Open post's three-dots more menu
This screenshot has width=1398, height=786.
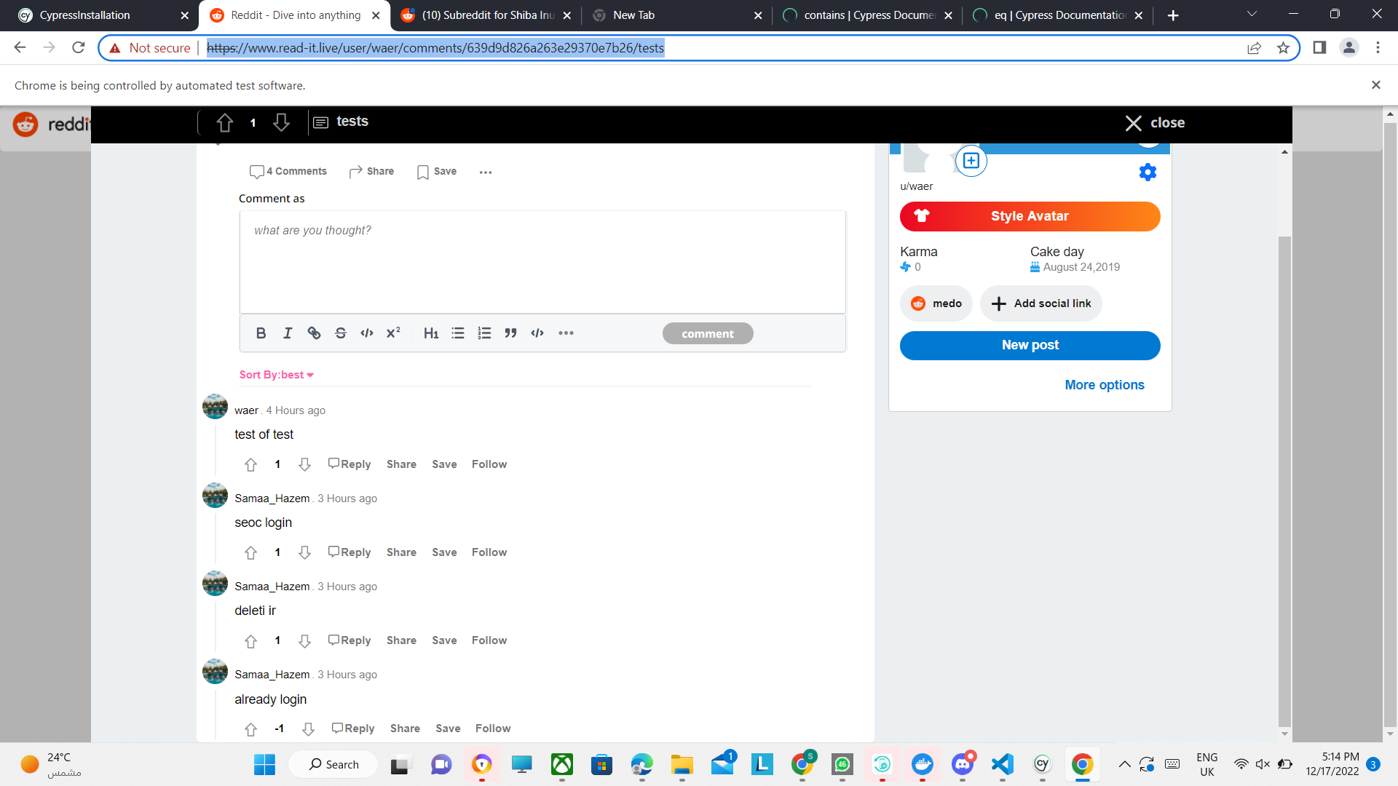click(486, 172)
